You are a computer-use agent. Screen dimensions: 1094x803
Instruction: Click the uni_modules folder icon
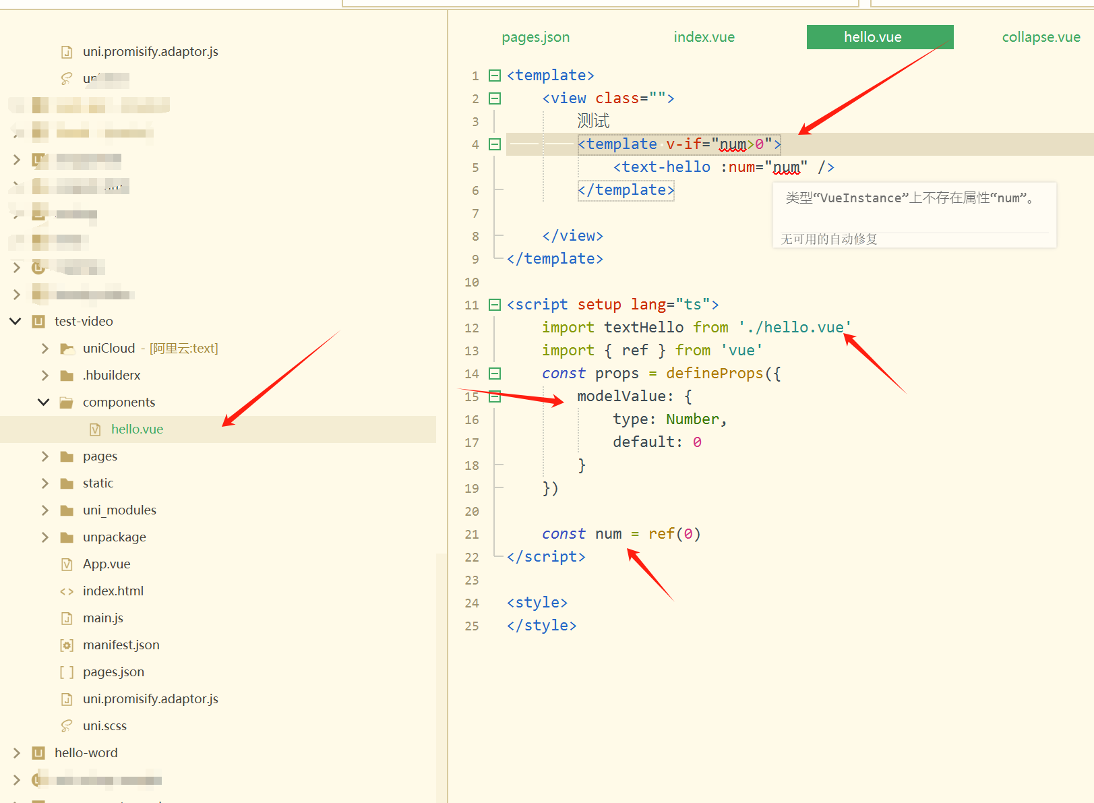coord(67,510)
